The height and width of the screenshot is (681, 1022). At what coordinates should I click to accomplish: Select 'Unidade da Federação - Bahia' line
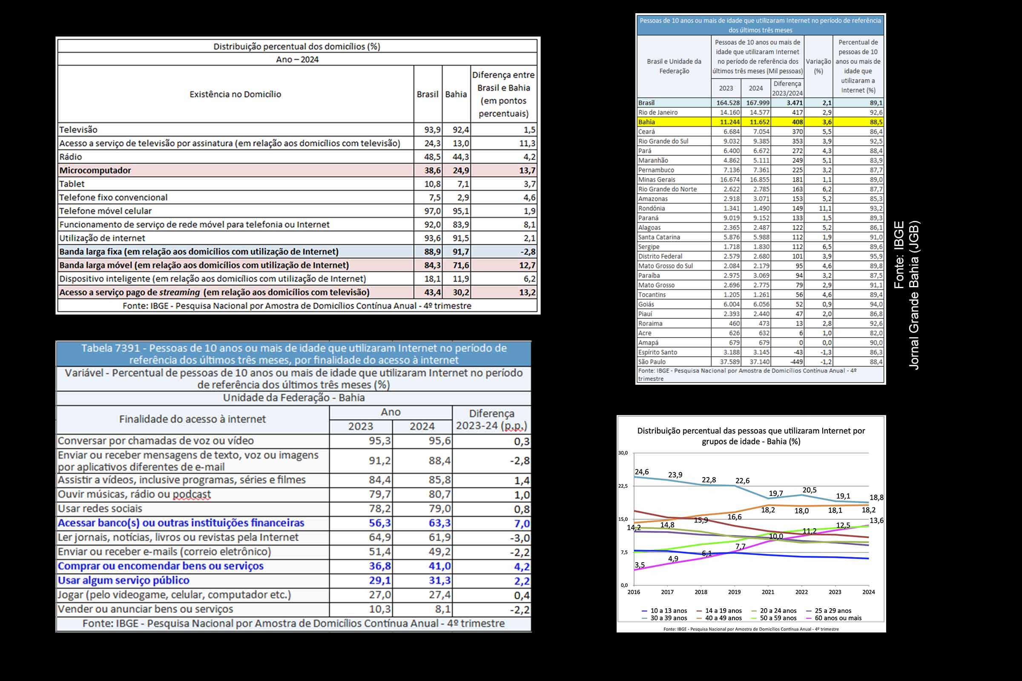294,398
